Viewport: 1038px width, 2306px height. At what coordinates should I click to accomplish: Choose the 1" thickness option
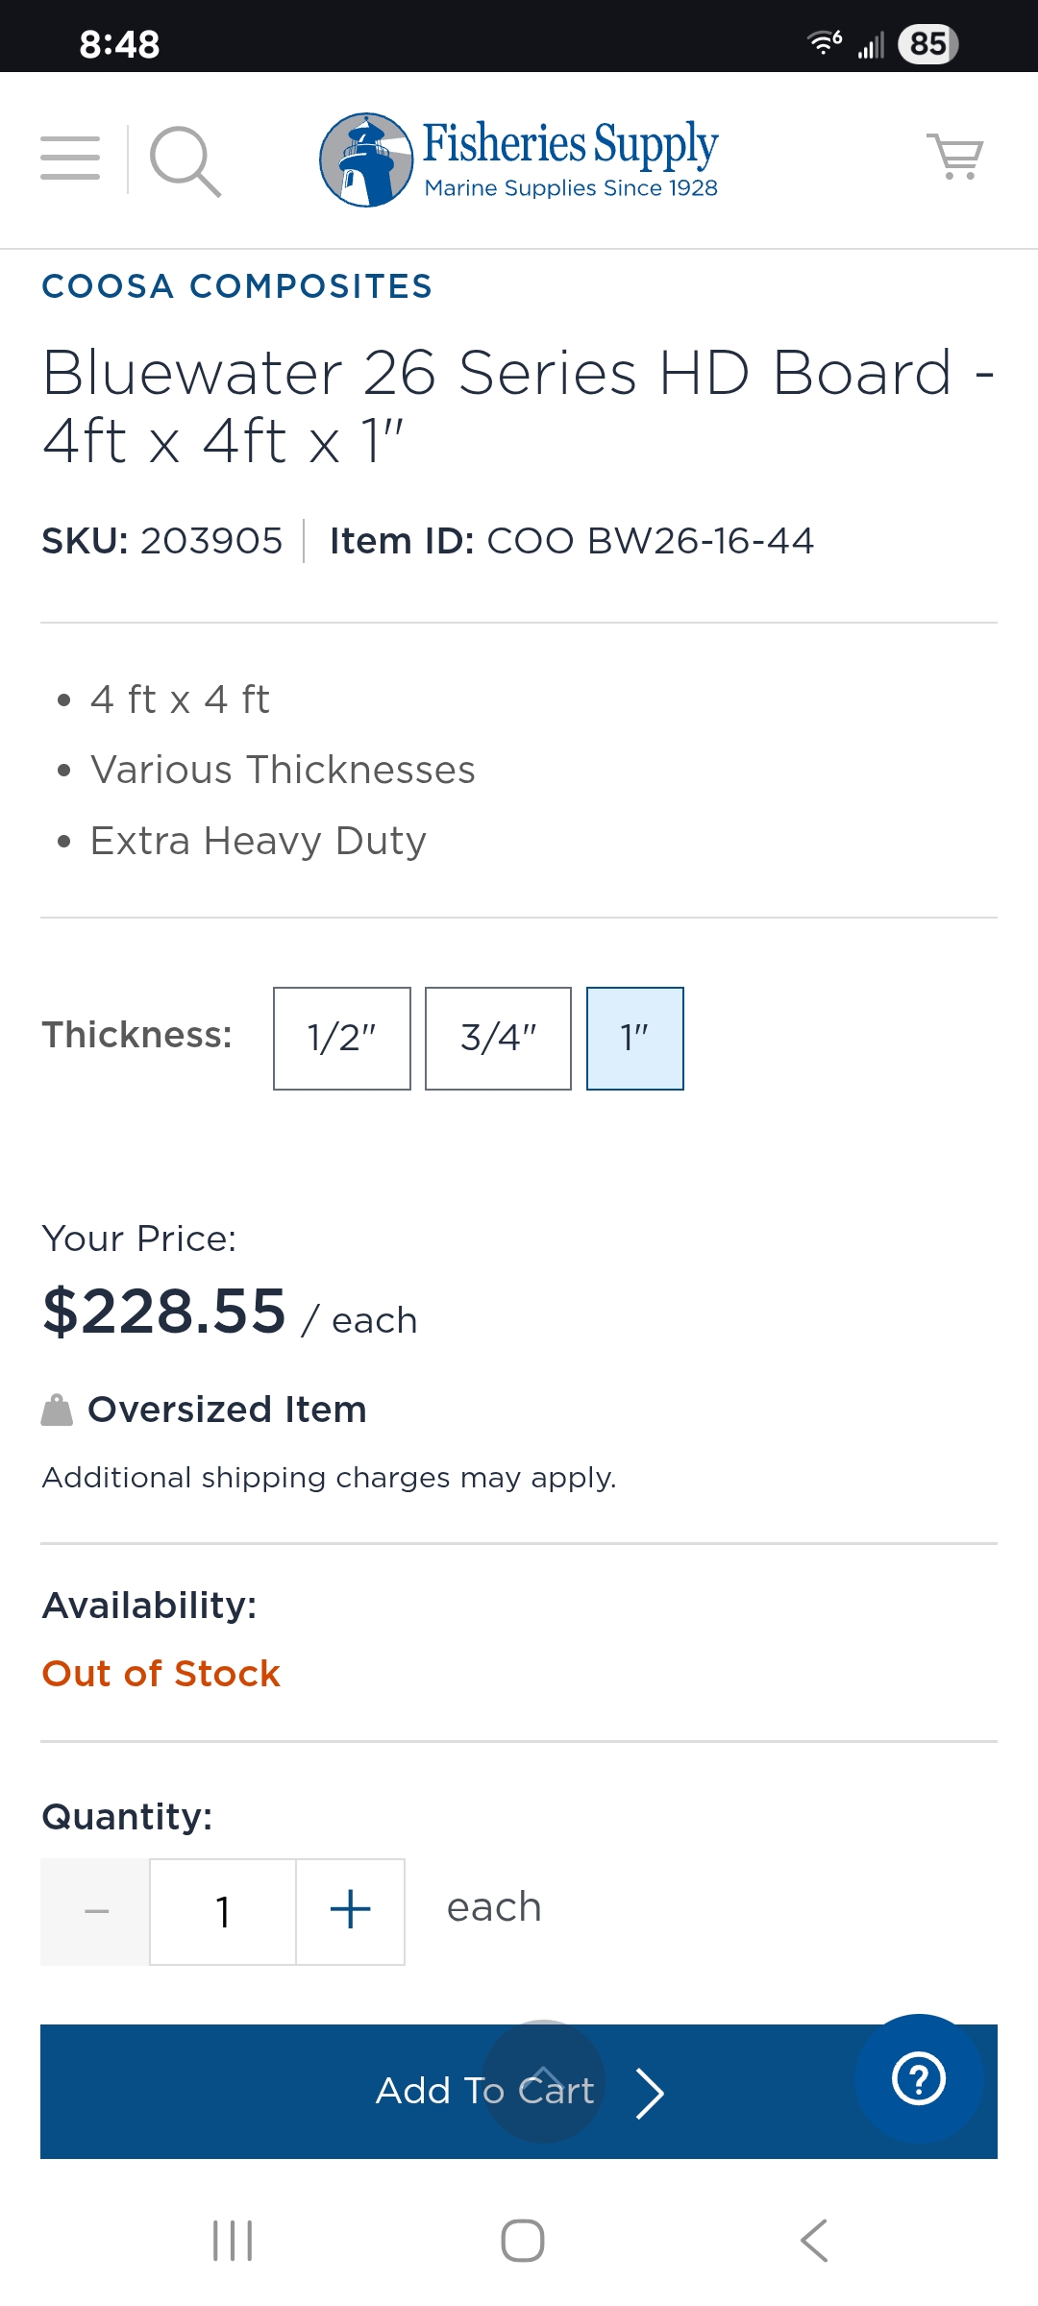(x=635, y=1039)
